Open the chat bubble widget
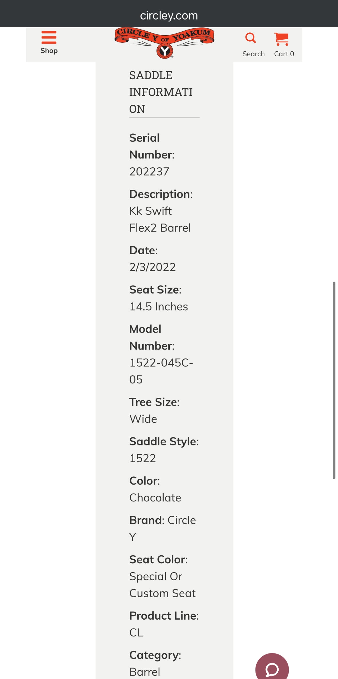The width and height of the screenshot is (338, 679). point(272,668)
